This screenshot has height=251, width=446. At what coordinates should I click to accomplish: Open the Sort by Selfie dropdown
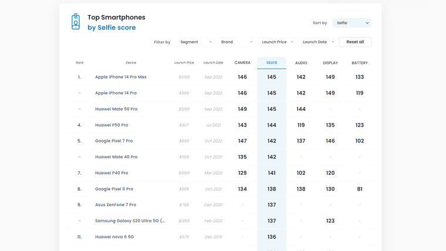[352, 23]
